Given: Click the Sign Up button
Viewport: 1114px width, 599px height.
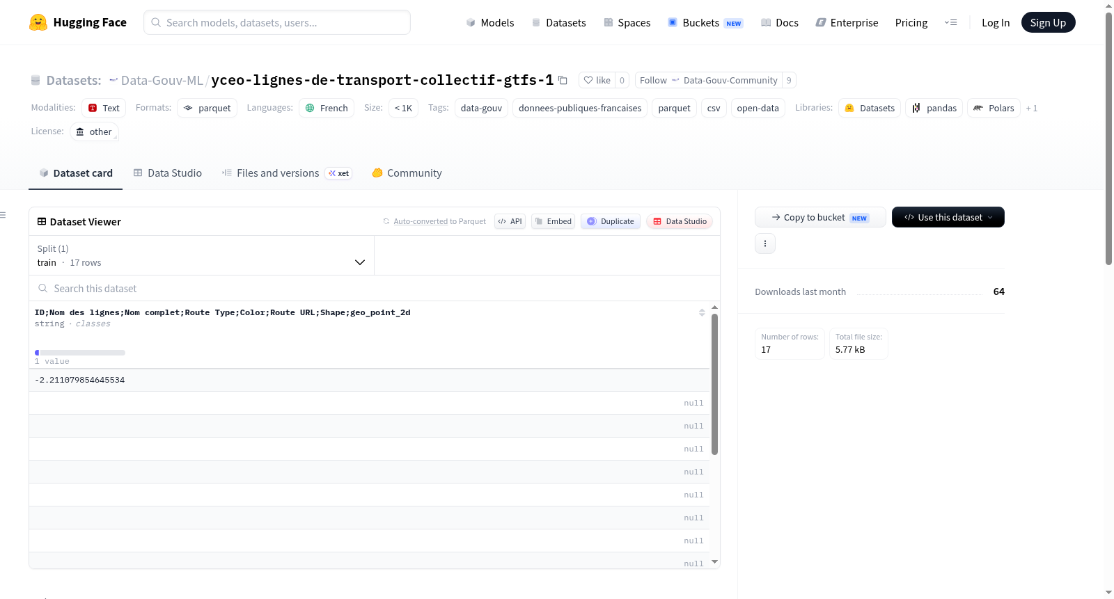Looking at the screenshot, I should [x=1048, y=22].
